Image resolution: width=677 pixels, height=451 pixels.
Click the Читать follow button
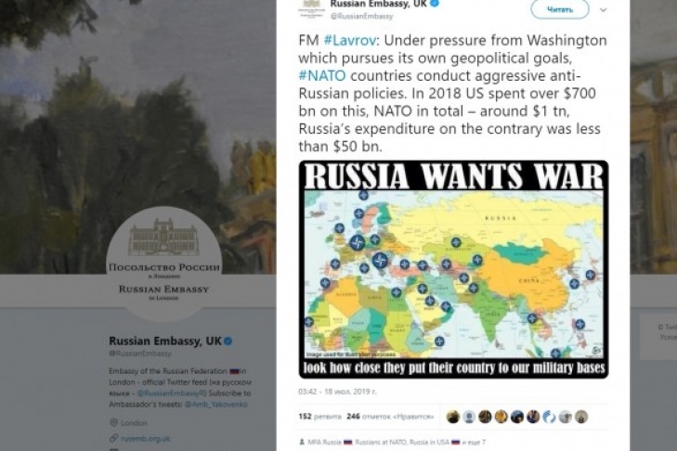560,9
